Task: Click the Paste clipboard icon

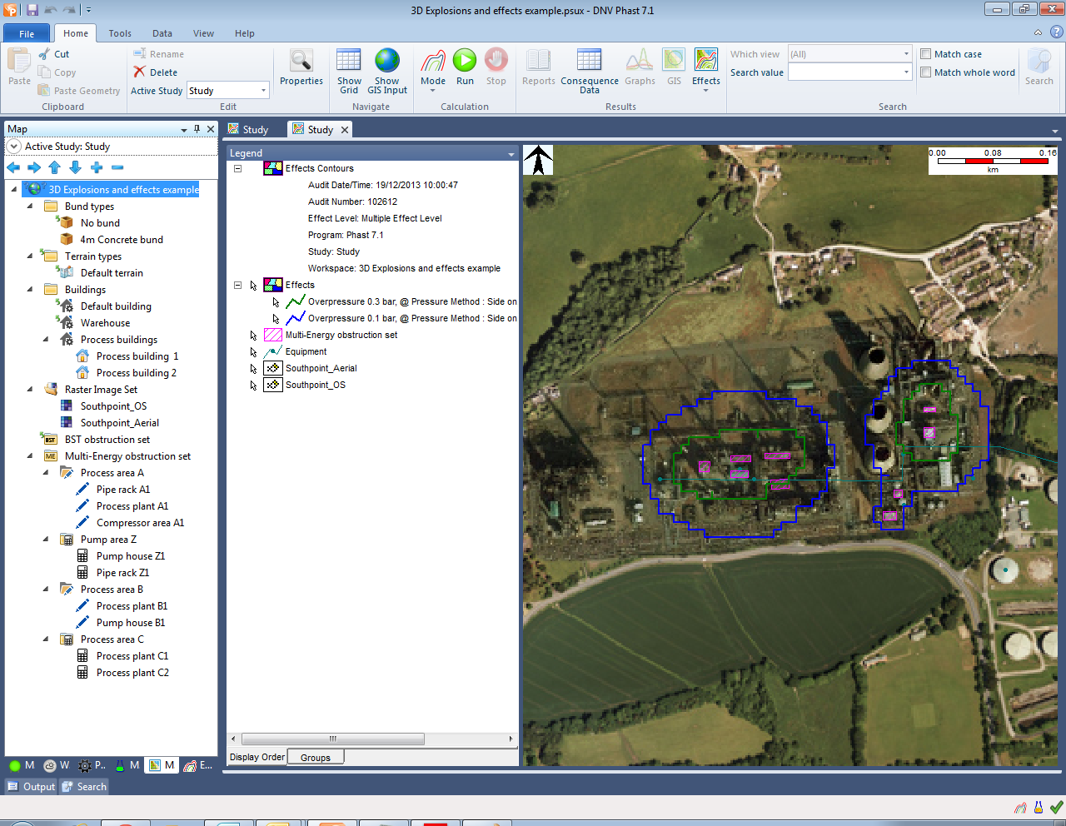Action: click(x=19, y=67)
